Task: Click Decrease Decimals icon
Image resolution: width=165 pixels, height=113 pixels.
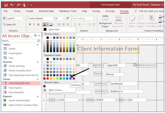Action: point(94,24)
